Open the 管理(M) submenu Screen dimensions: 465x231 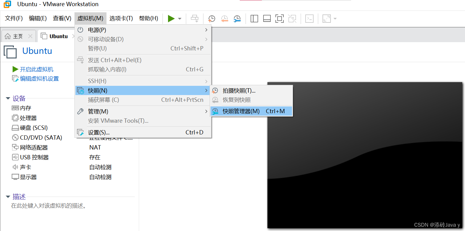pyautogui.click(x=143, y=111)
